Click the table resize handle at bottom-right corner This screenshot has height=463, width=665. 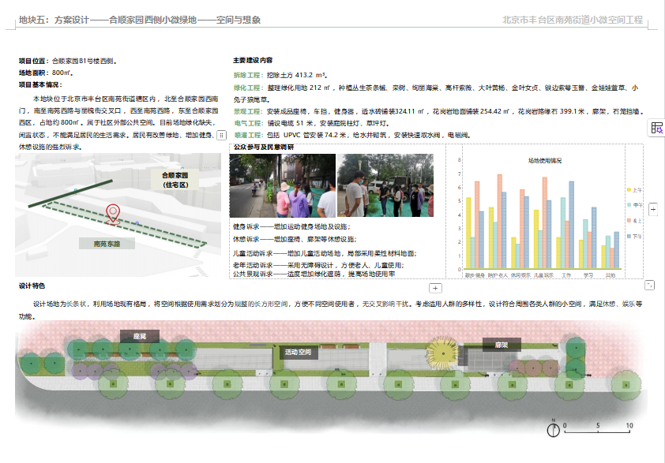649,285
